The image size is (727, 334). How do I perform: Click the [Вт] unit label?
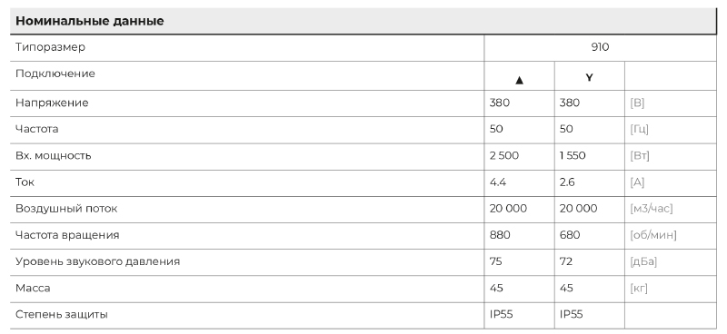tap(640, 155)
